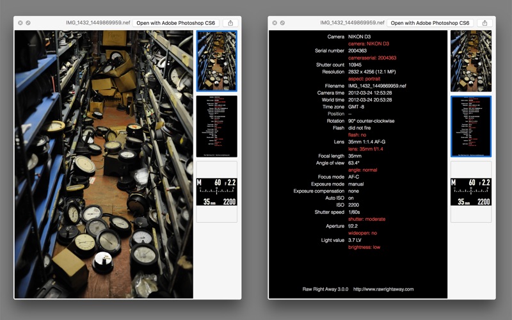Select the exposure summary thumbnail in left window
Screen dimensions: 512x320
click(217, 191)
